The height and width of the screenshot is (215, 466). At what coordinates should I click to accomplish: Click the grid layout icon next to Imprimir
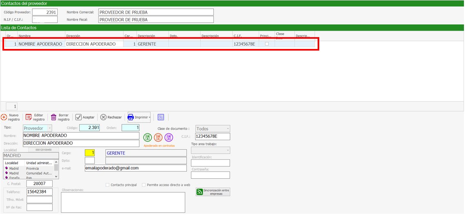pyautogui.click(x=161, y=117)
